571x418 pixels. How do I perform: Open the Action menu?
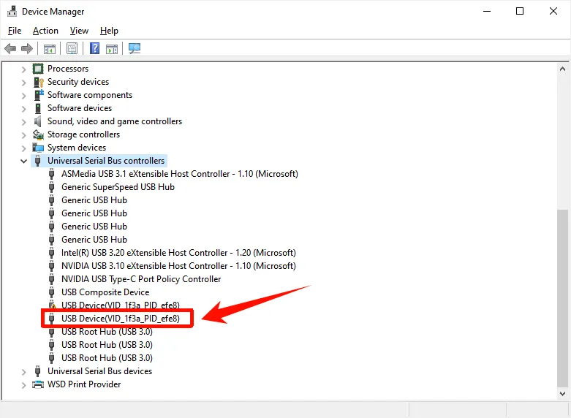(45, 31)
